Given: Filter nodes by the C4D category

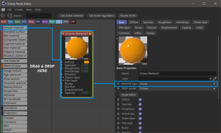Looking at the screenshot, I should (73, 22).
